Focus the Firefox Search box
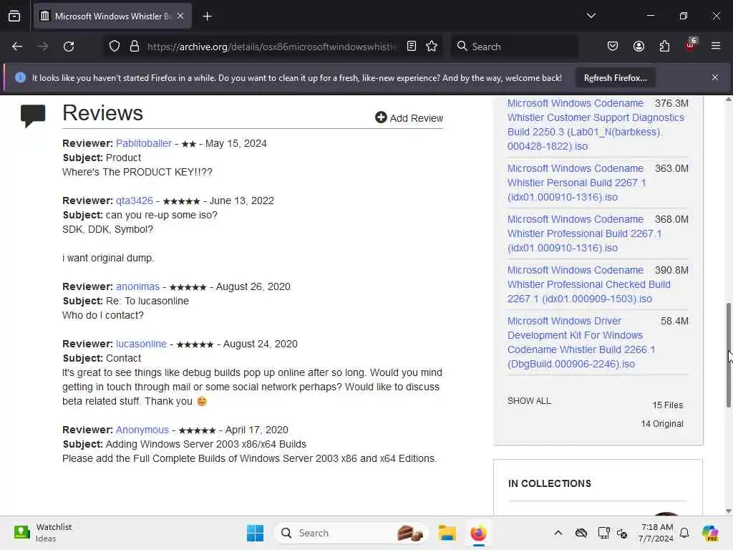 click(x=514, y=47)
